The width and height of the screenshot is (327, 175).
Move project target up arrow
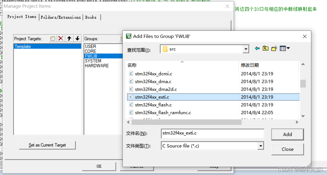[x=69, y=38]
